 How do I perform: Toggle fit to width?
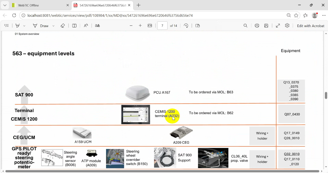tap(150, 26)
